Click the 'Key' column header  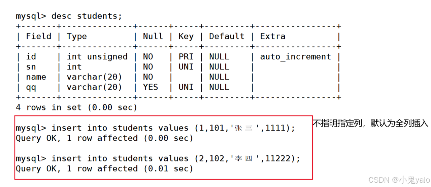(x=186, y=36)
